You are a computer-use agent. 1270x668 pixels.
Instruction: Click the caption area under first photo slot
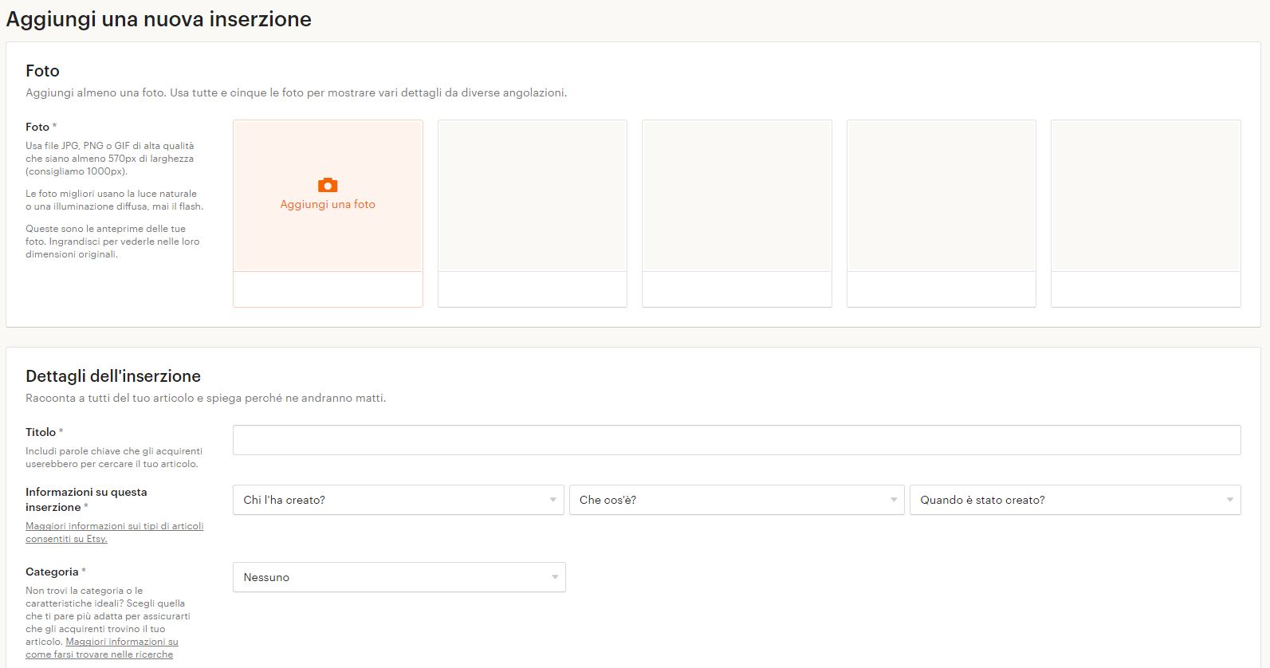[x=328, y=289]
